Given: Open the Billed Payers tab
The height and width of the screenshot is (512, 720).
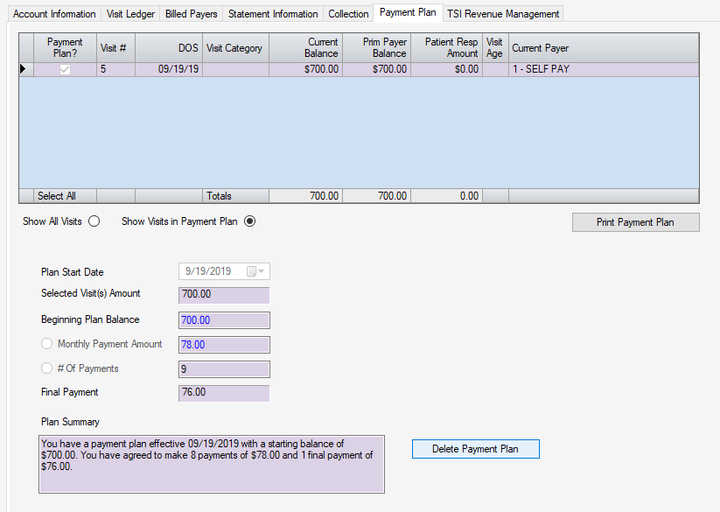Looking at the screenshot, I should (192, 14).
